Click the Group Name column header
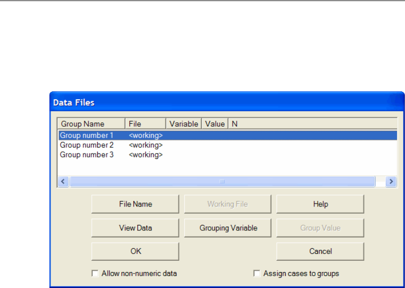This screenshot has width=405, height=288. click(x=91, y=124)
